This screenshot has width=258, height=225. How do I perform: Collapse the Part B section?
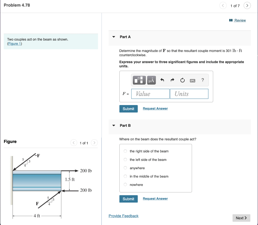tap(114, 125)
